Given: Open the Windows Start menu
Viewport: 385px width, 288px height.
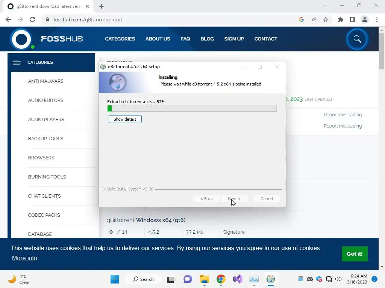Looking at the screenshot, I should [x=115, y=279].
